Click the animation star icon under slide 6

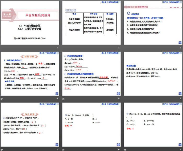[126, 99]
